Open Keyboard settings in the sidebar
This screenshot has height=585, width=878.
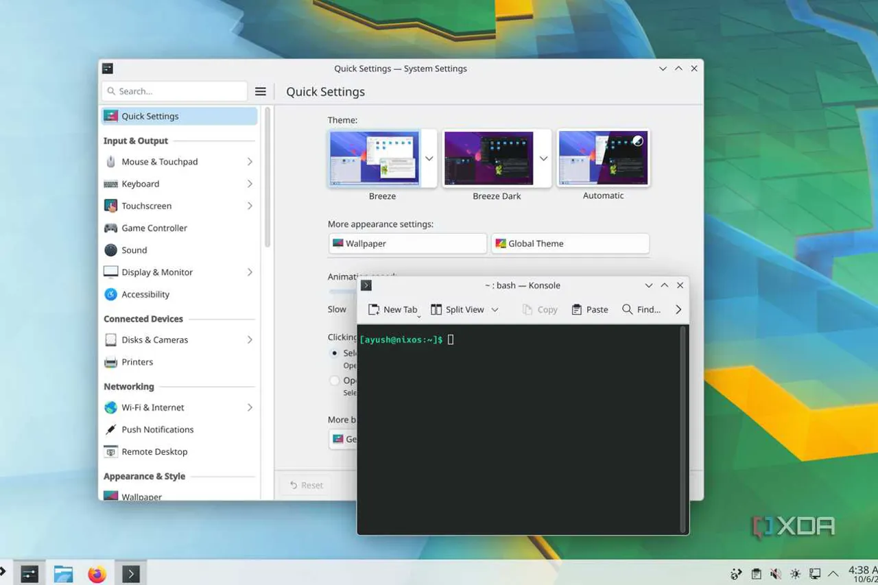point(179,184)
